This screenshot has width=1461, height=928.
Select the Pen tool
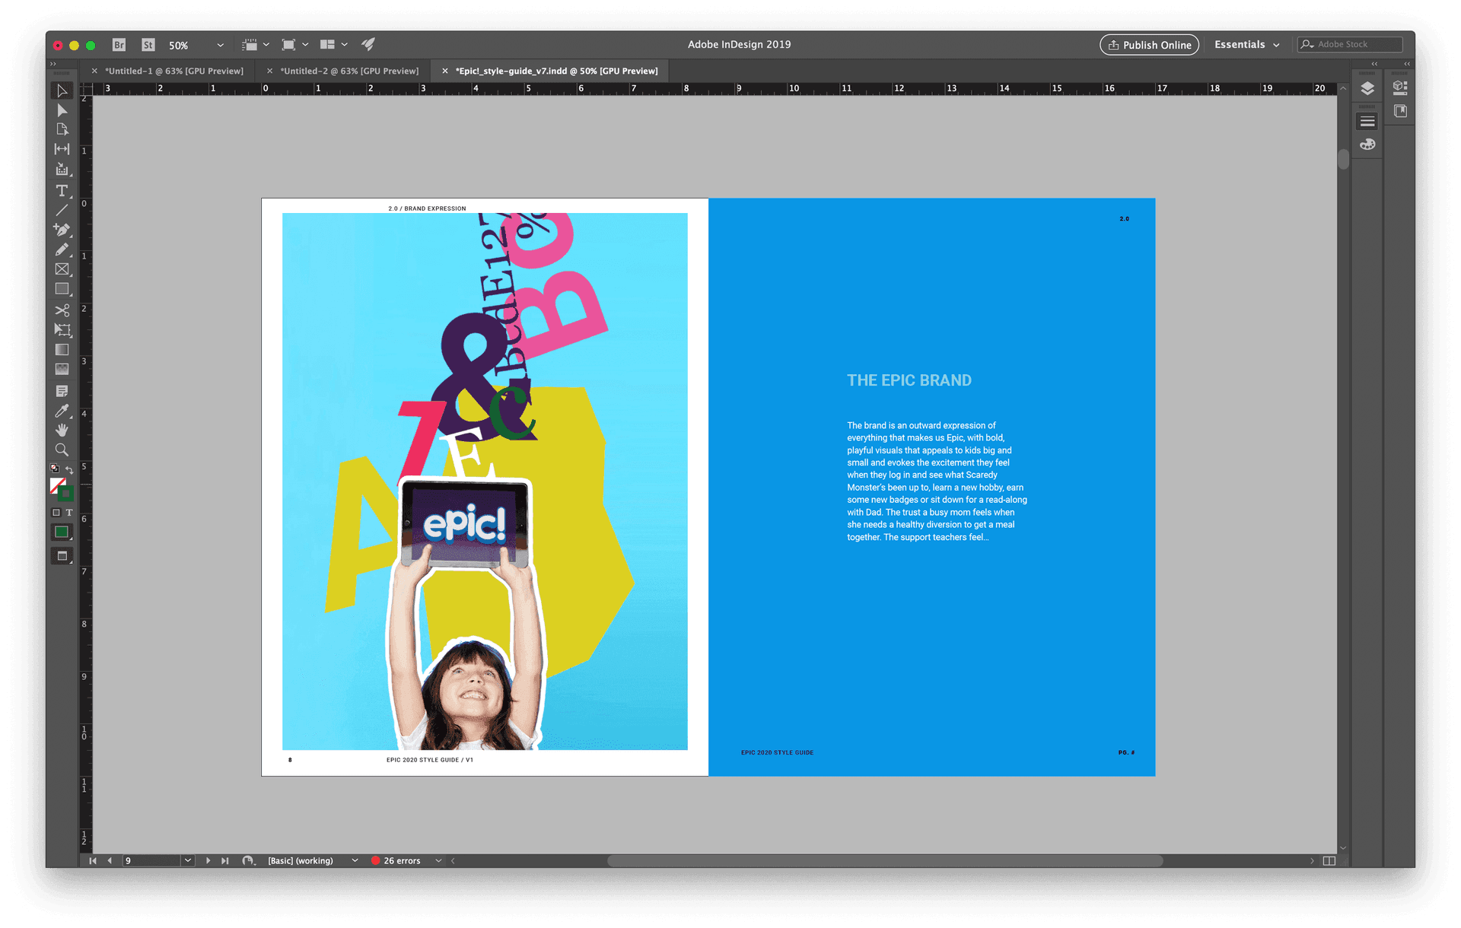tap(62, 230)
